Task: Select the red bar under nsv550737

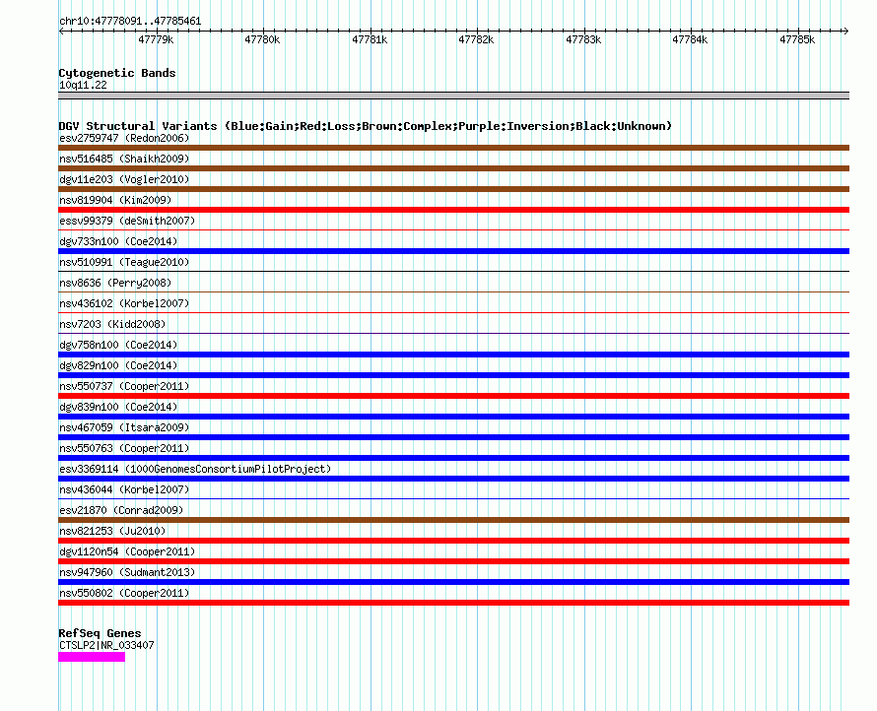Action: click(x=453, y=396)
